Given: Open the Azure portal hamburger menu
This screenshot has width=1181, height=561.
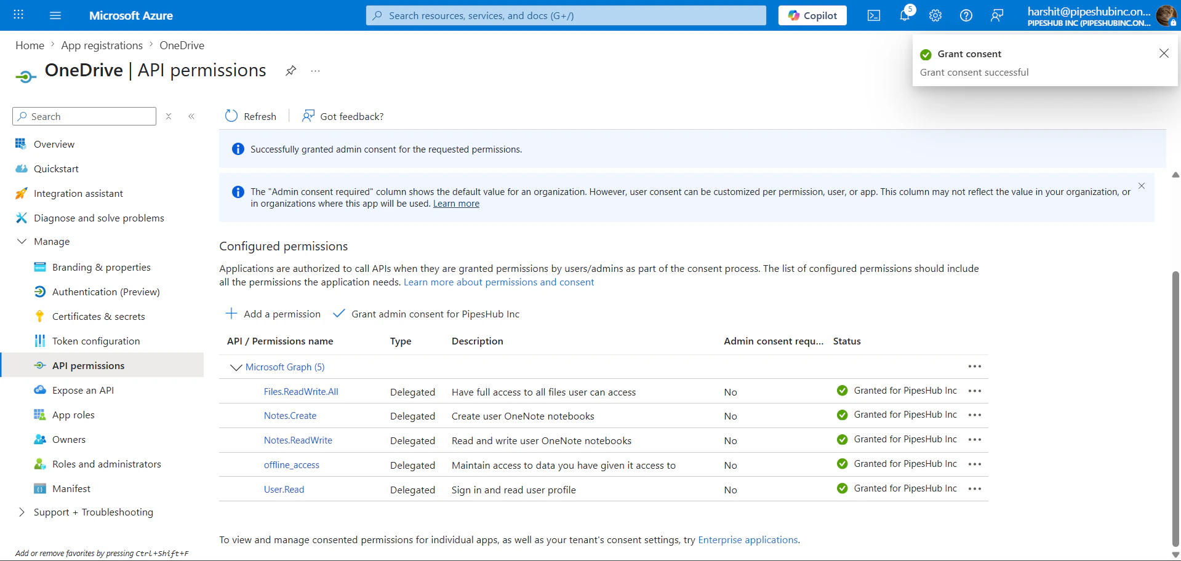Looking at the screenshot, I should point(55,15).
